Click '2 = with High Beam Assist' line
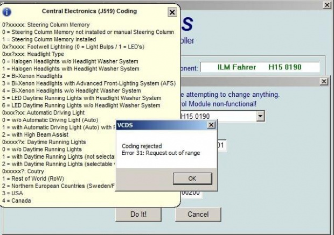The height and width of the screenshot is (235, 334). pos(35,134)
